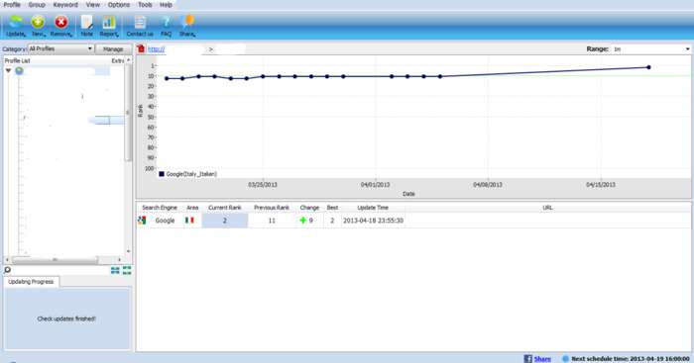The height and width of the screenshot is (363, 694).
Task: Click the Google(Italy_Italian) legend color swatch
Action: tap(162, 174)
